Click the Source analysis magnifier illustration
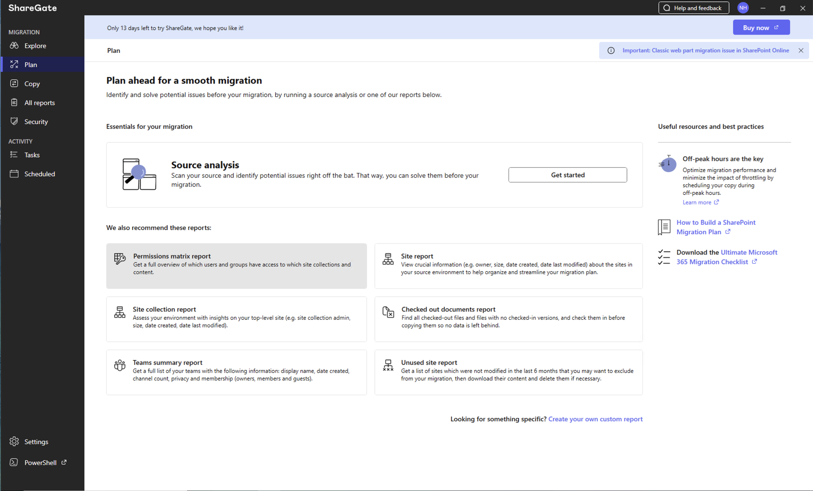This screenshot has width=813, height=491. (139, 174)
